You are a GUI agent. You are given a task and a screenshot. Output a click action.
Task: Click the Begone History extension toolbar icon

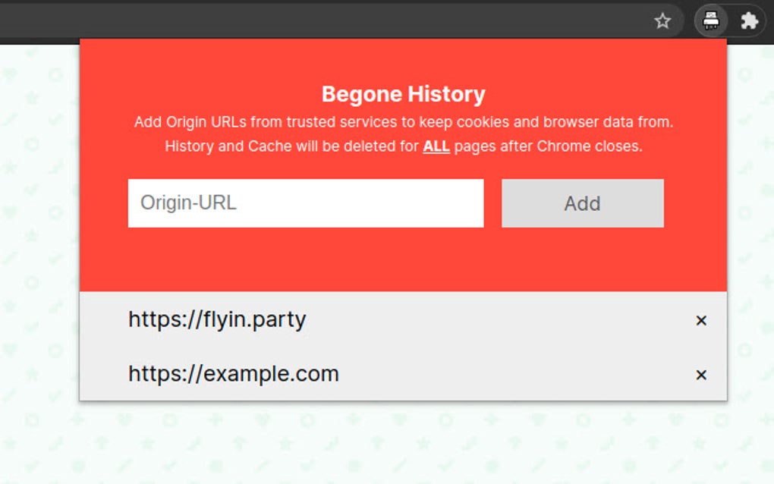pos(710,20)
